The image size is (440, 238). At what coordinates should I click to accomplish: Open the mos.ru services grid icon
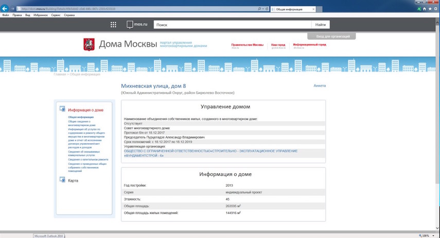114,24
